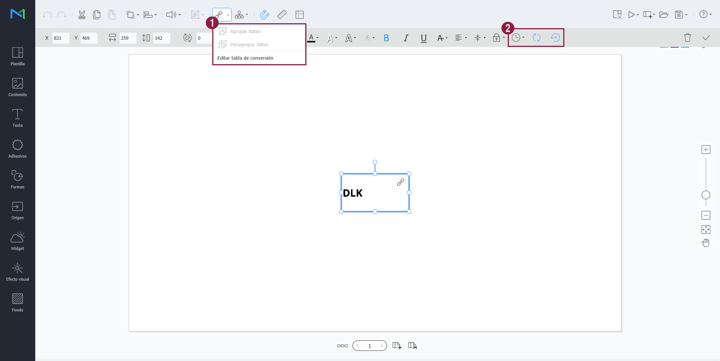Toggle underline text formatting
Image resolution: width=720 pixels, height=361 pixels.
pyautogui.click(x=424, y=38)
